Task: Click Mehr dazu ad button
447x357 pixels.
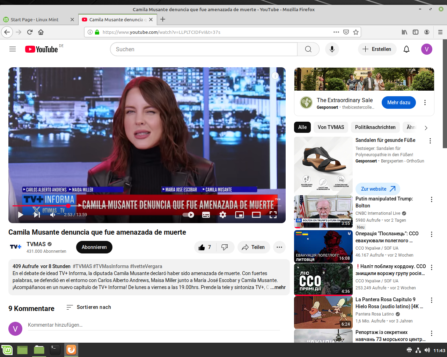Action: 399,102
